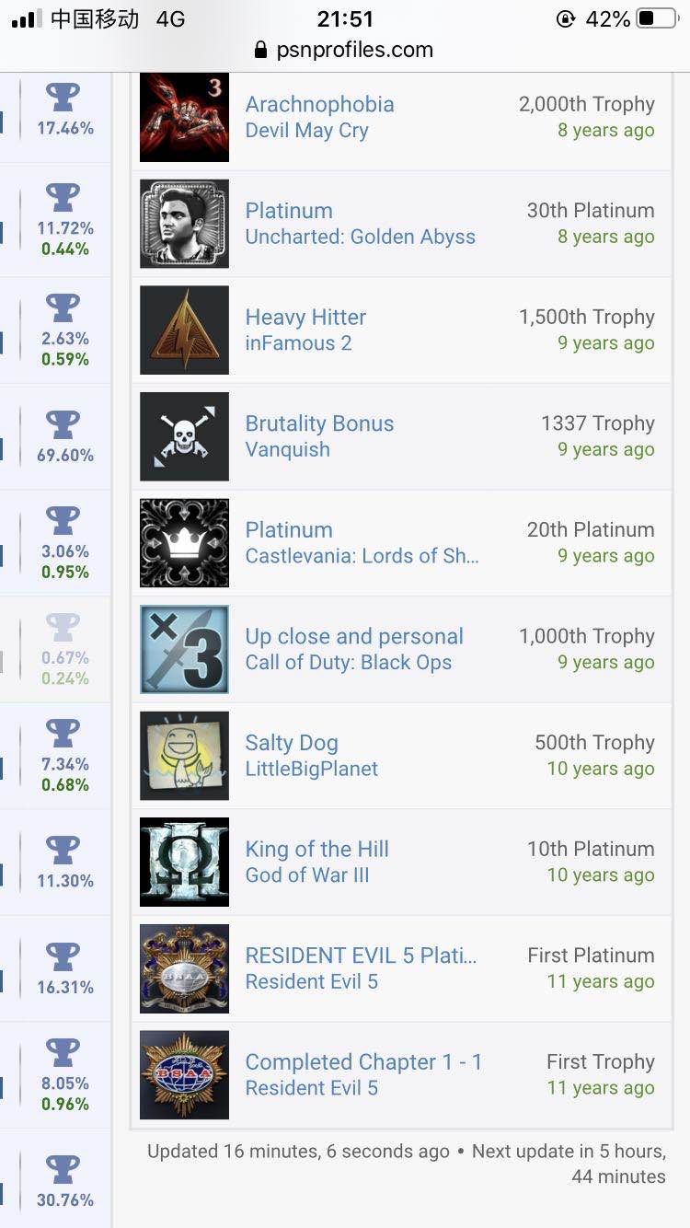Tap the Heavy Hitter lightning trophy icon
Image resolution: width=690 pixels, height=1228 pixels.
pyautogui.click(x=184, y=330)
